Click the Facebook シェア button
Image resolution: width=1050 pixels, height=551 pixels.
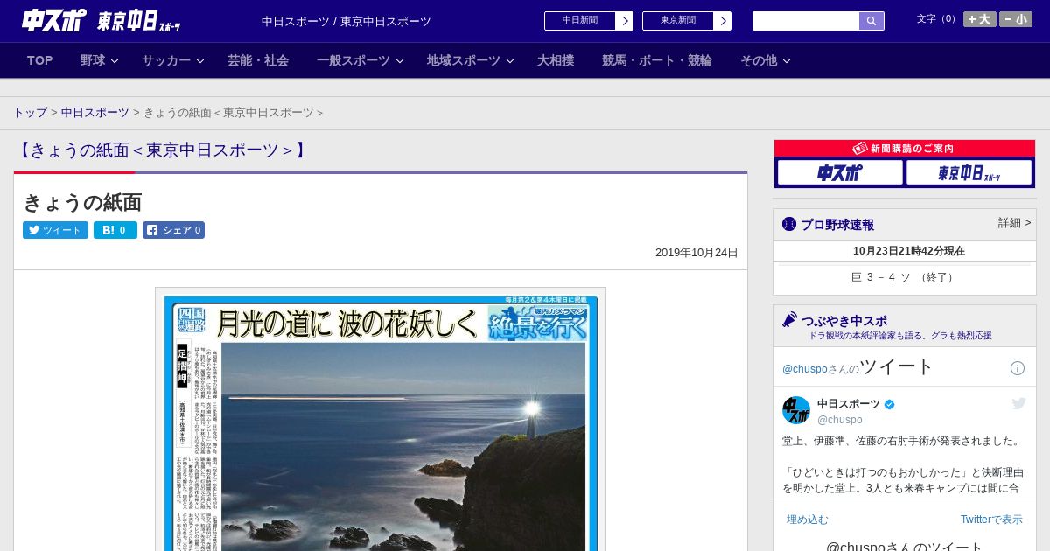pyautogui.click(x=173, y=230)
